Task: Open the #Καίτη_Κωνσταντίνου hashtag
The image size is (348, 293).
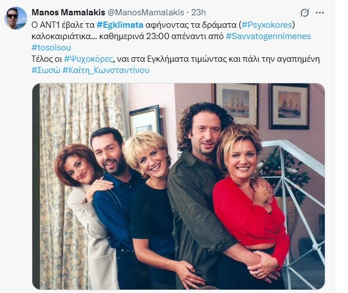Action: 106,70
